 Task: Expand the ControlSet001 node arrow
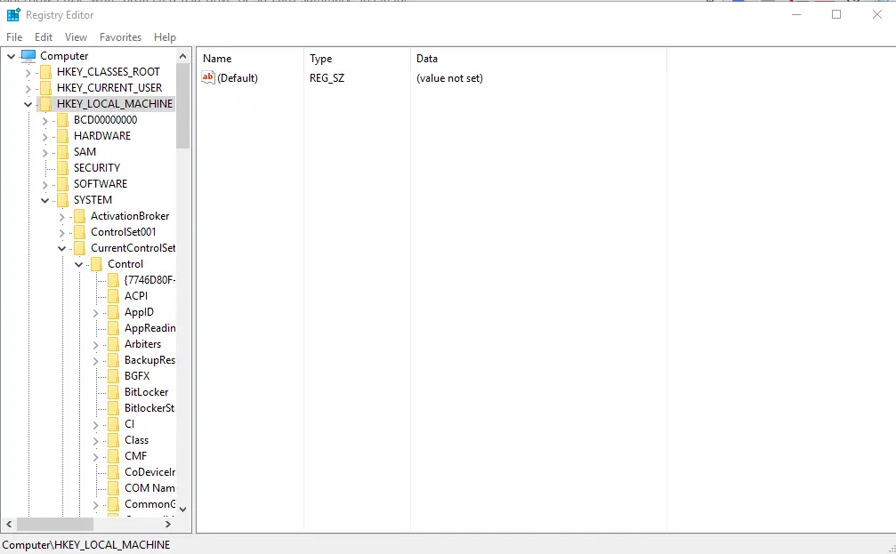(61, 232)
